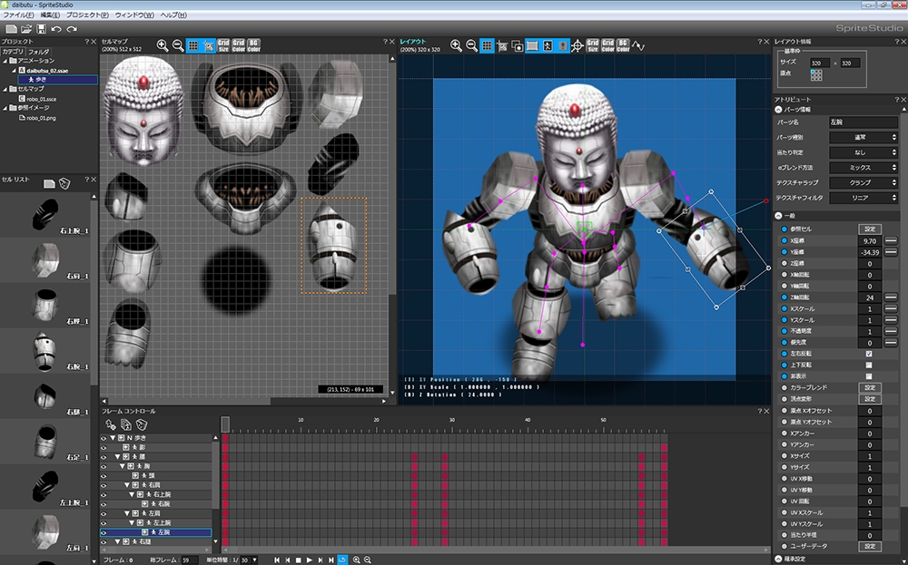The height and width of the screenshot is (565, 908).
Task: Click the X座標 value field
Action: pos(870,241)
